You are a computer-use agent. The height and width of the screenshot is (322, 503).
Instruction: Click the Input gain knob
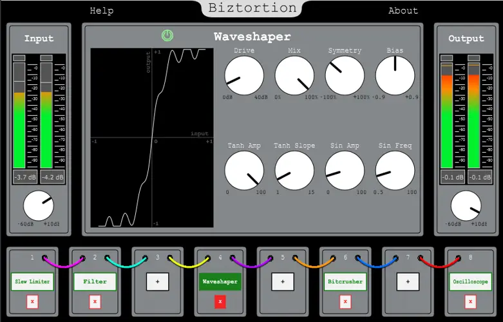click(x=39, y=206)
